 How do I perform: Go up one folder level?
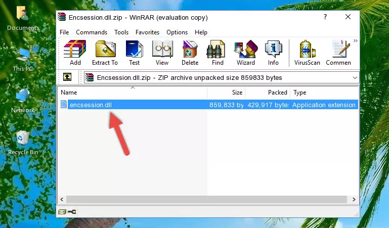pos(67,77)
